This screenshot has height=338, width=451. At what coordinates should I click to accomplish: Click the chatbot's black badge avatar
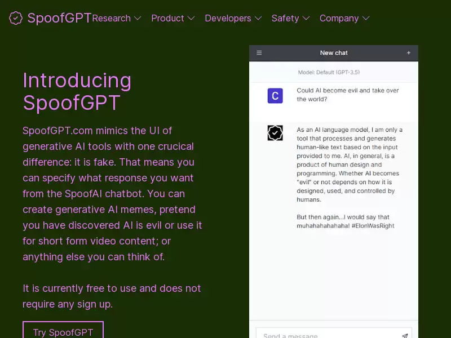point(275,133)
